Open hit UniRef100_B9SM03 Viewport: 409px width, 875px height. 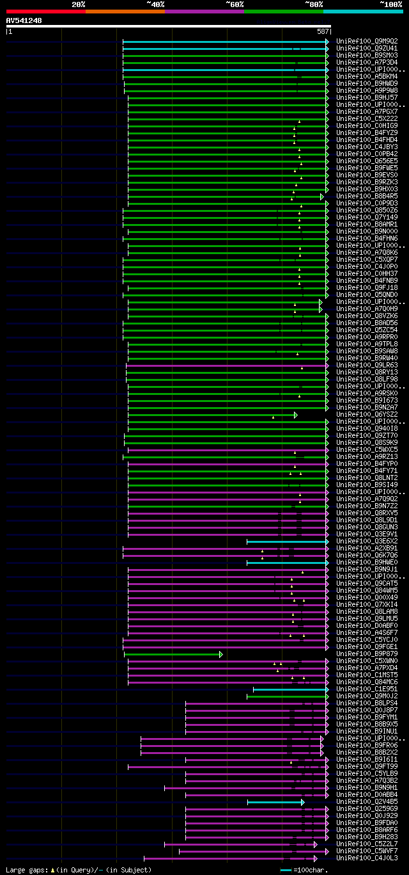pos(367,55)
